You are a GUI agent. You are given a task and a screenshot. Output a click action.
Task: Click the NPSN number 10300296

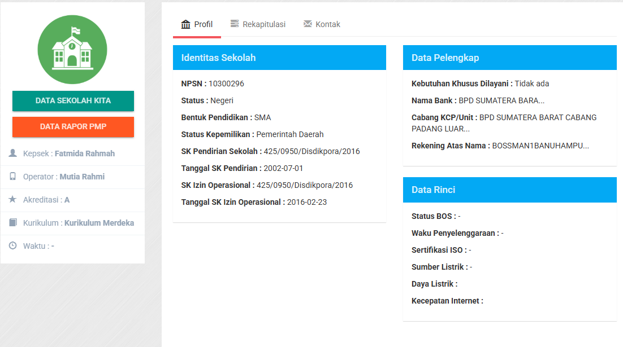coord(226,84)
